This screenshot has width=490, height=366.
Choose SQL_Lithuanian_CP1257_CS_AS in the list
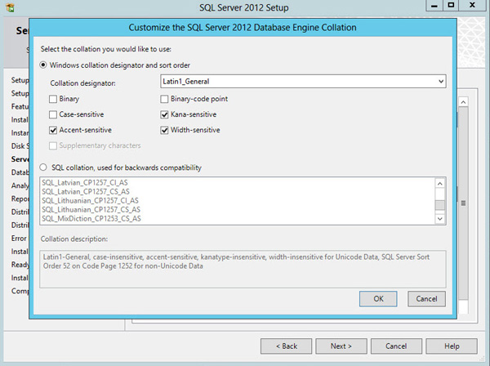pyautogui.click(x=91, y=209)
